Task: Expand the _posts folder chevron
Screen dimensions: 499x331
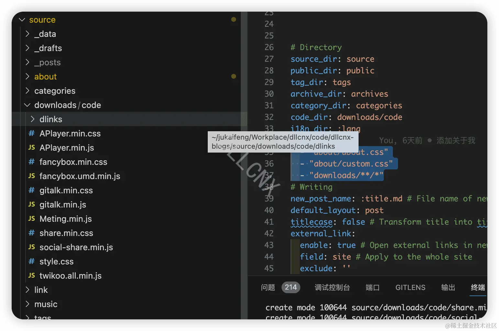Action: tap(28, 62)
